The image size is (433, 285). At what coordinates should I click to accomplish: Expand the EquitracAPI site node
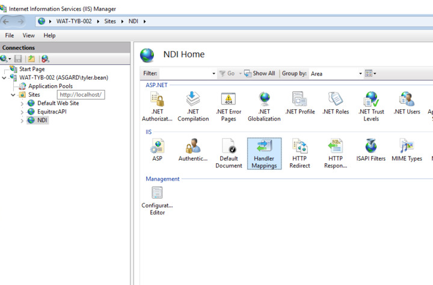(22, 112)
